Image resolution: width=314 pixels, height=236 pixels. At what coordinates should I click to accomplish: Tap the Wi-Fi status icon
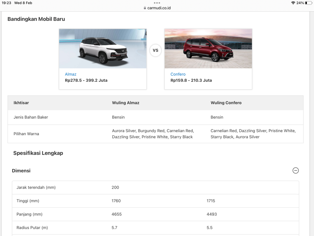click(x=293, y=3)
